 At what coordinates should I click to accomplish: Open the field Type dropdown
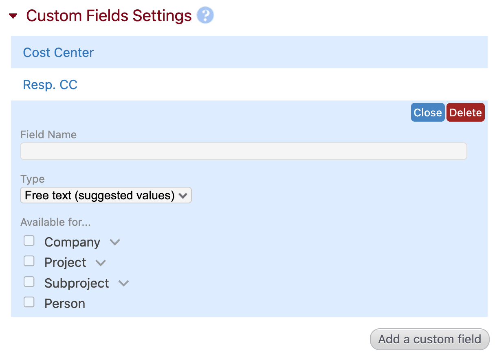pyautogui.click(x=106, y=195)
